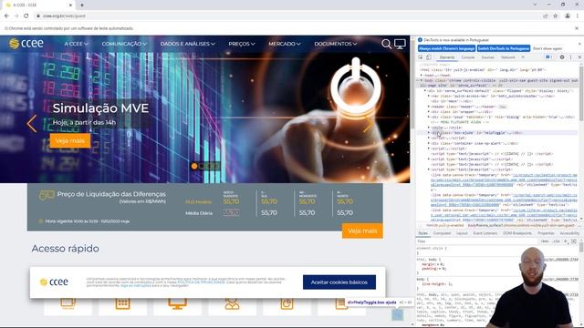
Task: Activate DevTools inspect element picker
Action: [421, 57]
